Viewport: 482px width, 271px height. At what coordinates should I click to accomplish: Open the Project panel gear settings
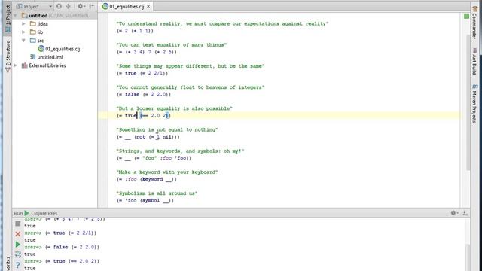pos(81,6)
